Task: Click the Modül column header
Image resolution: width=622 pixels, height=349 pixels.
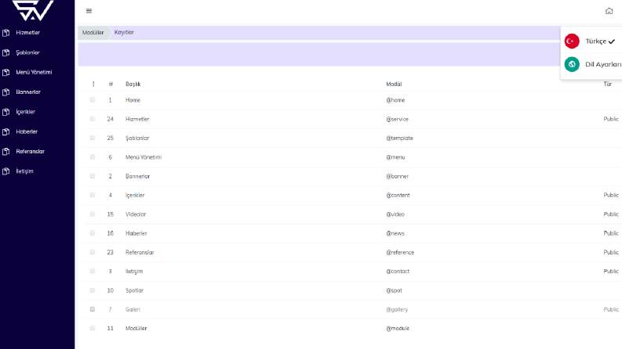Action: click(394, 84)
